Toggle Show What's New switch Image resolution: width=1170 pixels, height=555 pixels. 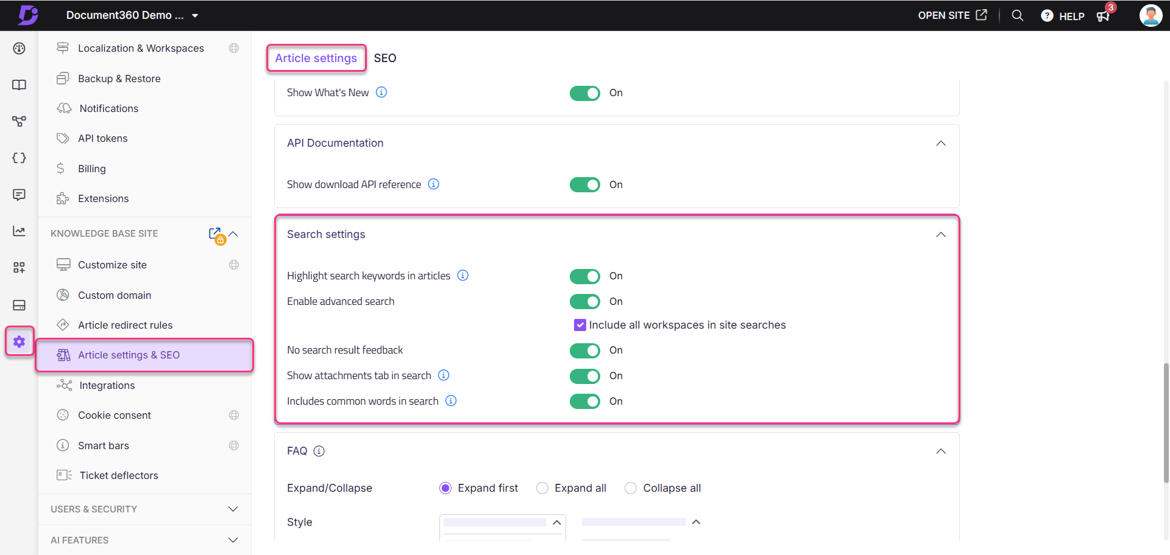585,93
